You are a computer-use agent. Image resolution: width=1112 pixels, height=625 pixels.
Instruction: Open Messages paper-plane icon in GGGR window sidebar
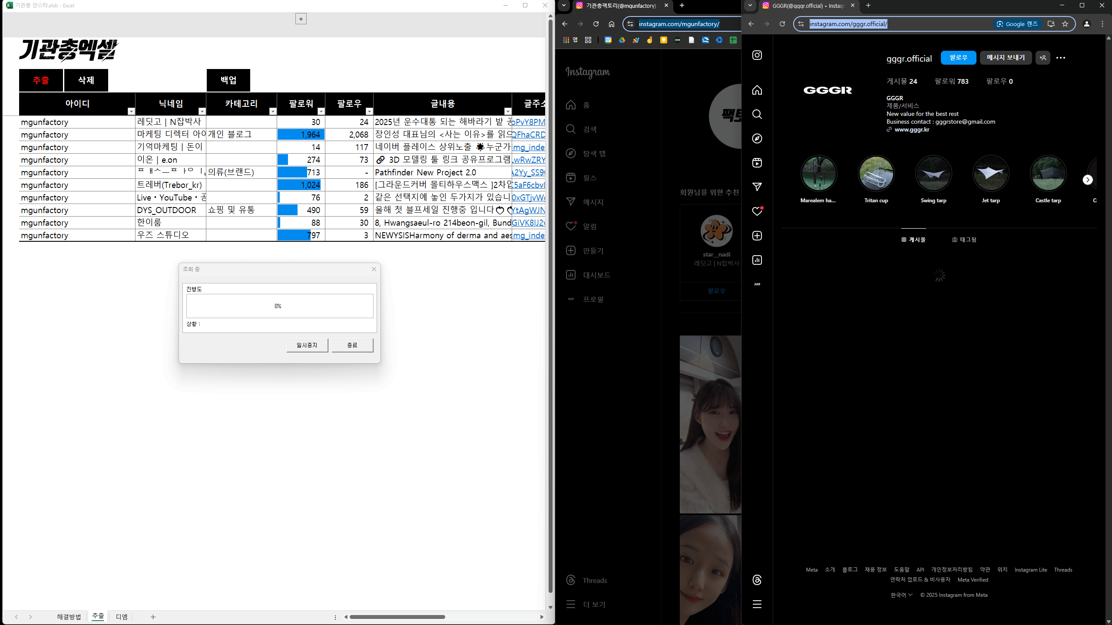[757, 187]
